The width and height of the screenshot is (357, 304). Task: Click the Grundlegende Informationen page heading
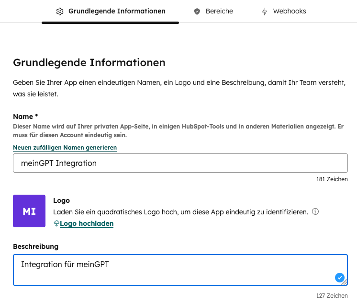89,63
